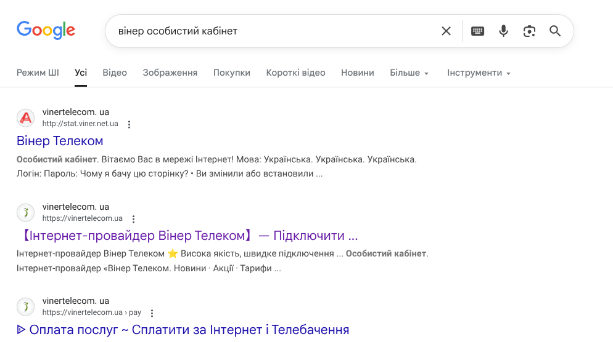Click inside the search query field
This screenshot has height=342, width=613.
tap(274, 31)
